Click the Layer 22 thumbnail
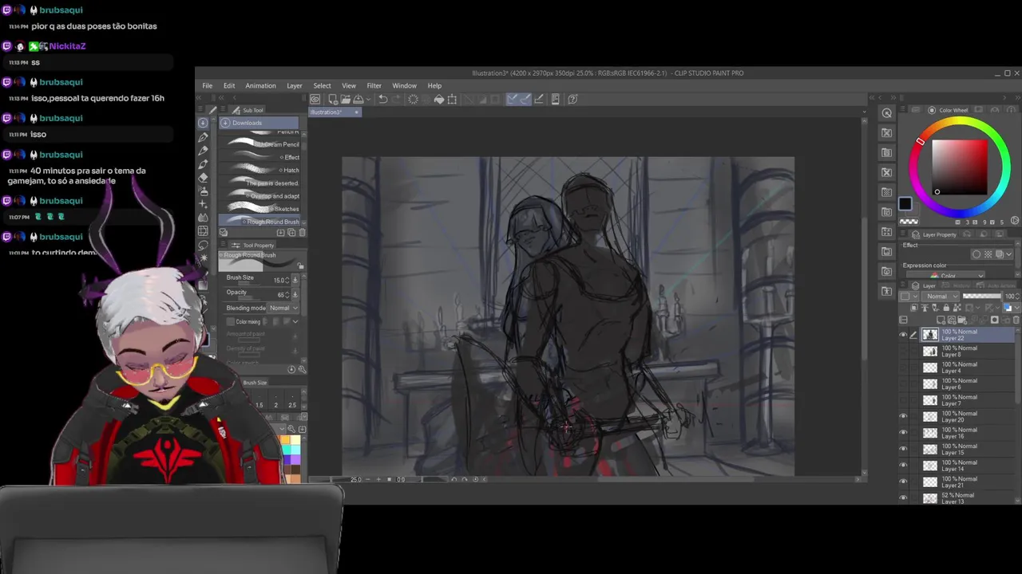 930,335
